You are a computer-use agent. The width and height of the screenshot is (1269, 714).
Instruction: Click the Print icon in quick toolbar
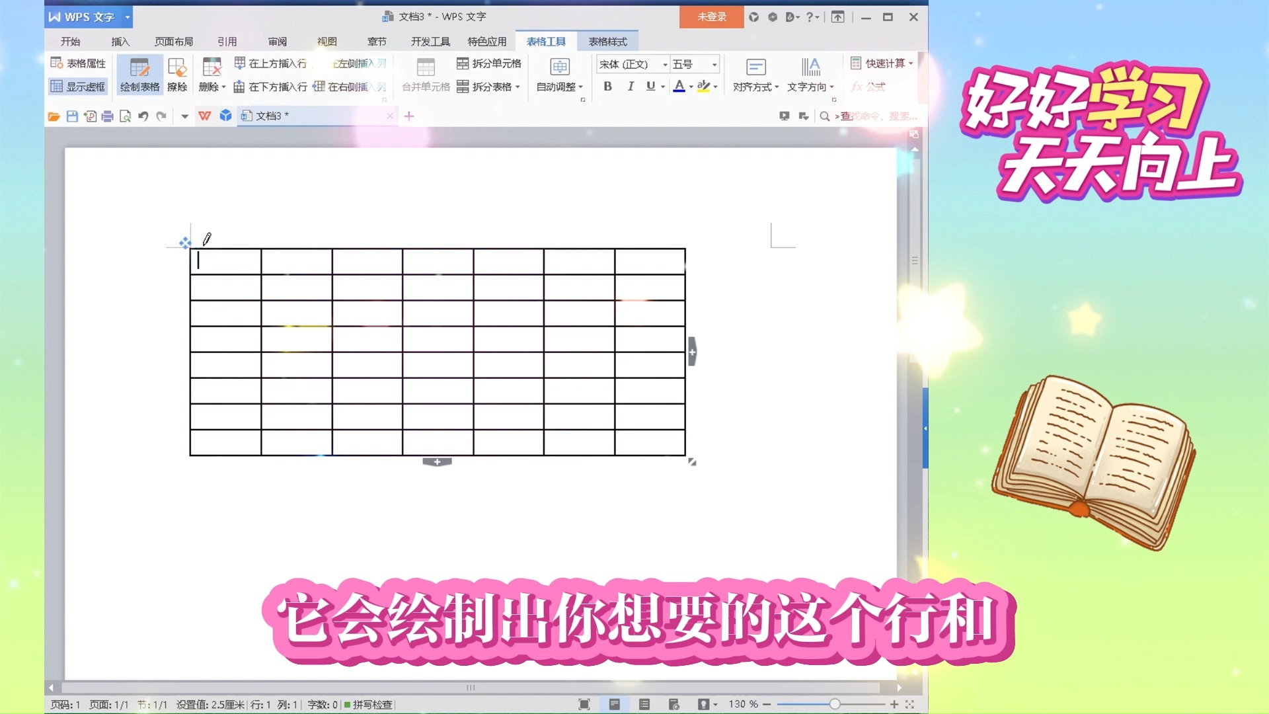(x=107, y=116)
